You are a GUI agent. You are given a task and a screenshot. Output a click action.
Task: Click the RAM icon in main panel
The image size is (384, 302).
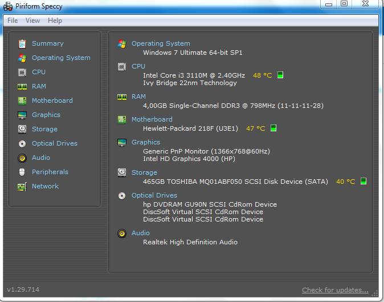[122, 97]
